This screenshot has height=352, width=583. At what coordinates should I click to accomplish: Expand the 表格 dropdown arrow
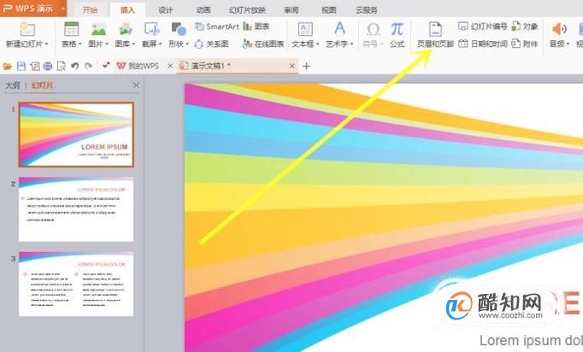79,44
